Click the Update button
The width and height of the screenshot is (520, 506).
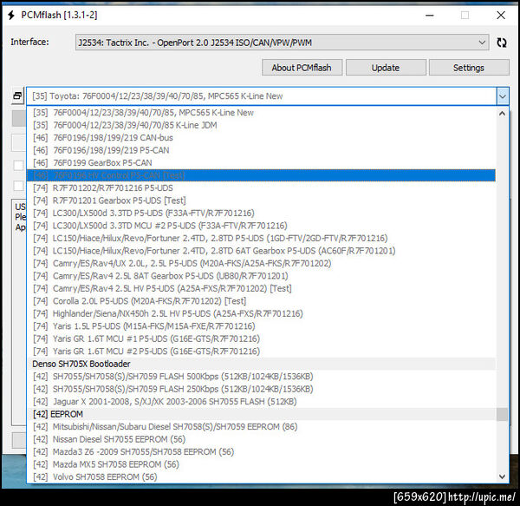pyautogui.click(x=386, y=68)
